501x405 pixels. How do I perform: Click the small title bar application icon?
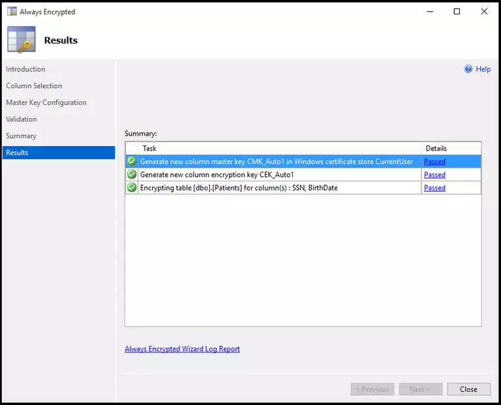pos(12,12)
